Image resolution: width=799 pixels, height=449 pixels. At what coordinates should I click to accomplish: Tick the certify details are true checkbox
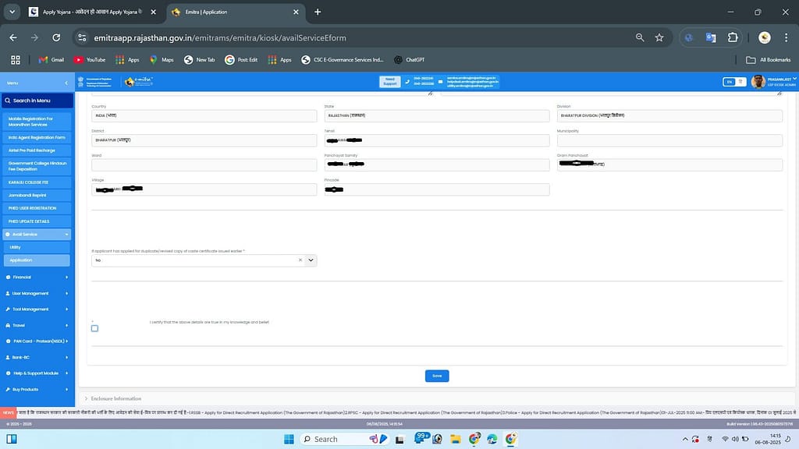94,328
